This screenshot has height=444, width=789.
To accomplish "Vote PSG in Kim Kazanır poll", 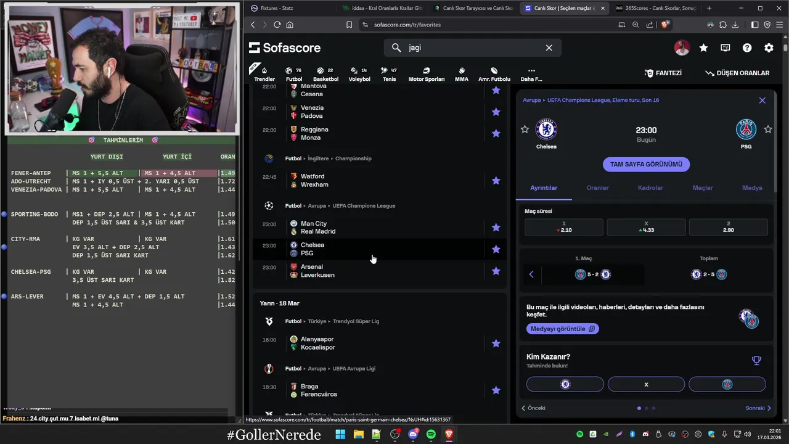I will [727, 384].
